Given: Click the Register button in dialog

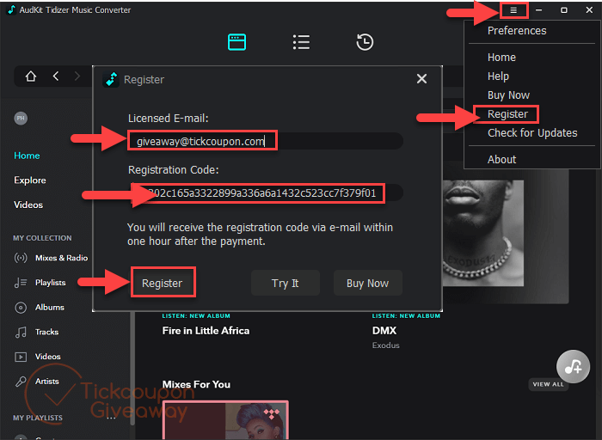Looking at the screenshot, I should click(163, 283).
